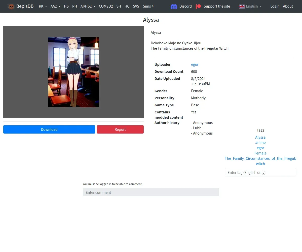Open the Sims 4 section
The image size is (302, 252).
(x=148, y=6)
